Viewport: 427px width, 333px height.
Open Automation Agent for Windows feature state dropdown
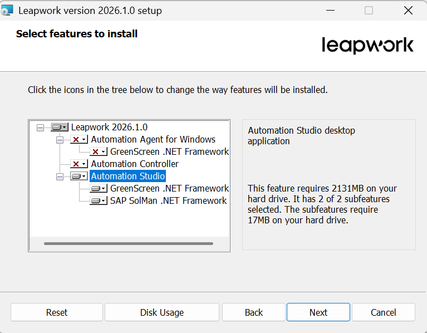(79, 139)
